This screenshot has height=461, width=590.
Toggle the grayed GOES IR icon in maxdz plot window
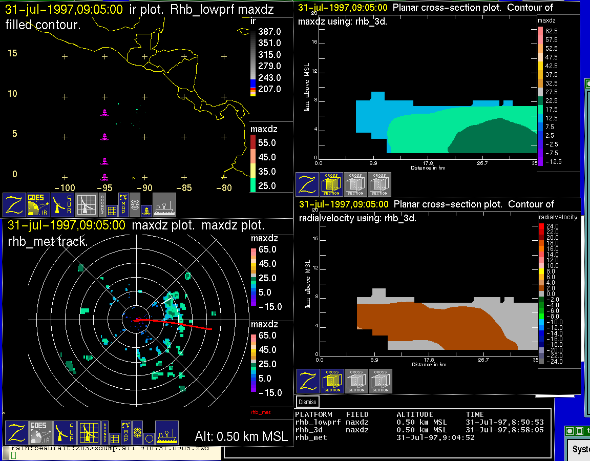(x=40, y=432)
